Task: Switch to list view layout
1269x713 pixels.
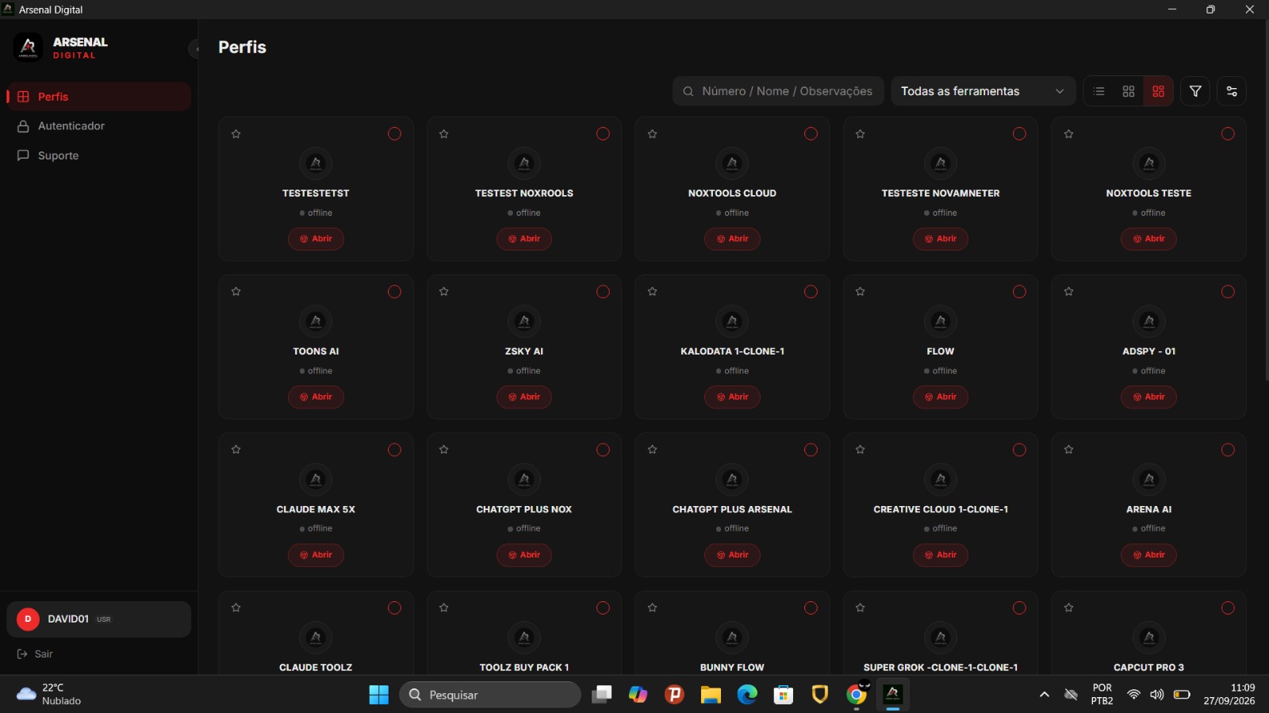Action: [x=1098, y=91]
